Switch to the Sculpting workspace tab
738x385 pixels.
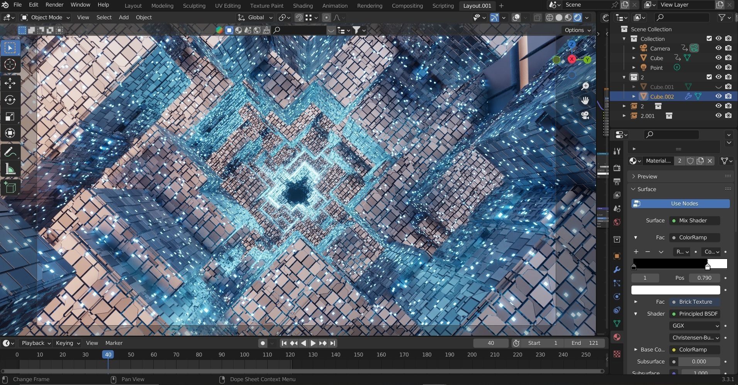point(194,6)
